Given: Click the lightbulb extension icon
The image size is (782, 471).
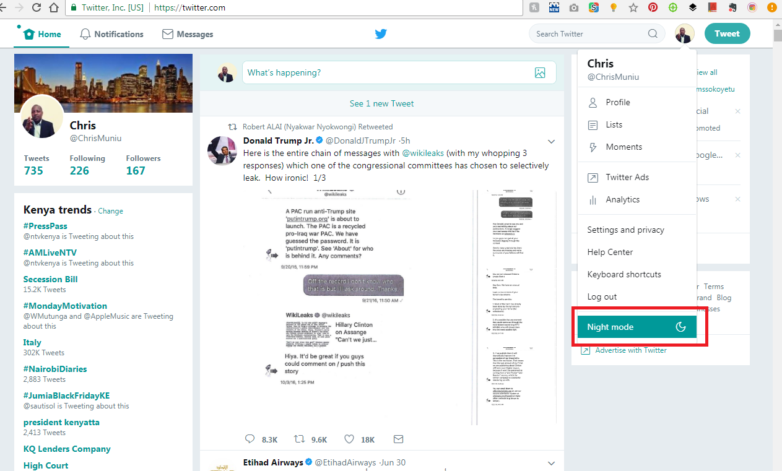Looking at the screenshot, I should pyautogui.click(x=614, y=8).
